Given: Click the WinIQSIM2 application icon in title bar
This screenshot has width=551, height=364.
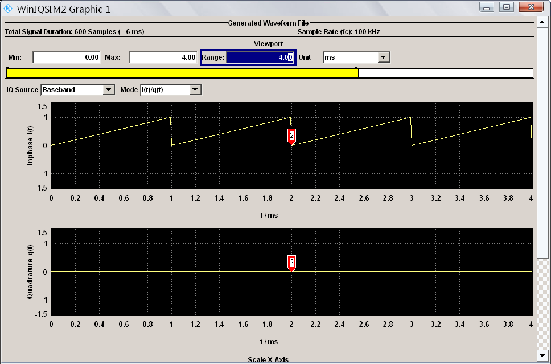Looking at the screenshot, I should (9, 9).
